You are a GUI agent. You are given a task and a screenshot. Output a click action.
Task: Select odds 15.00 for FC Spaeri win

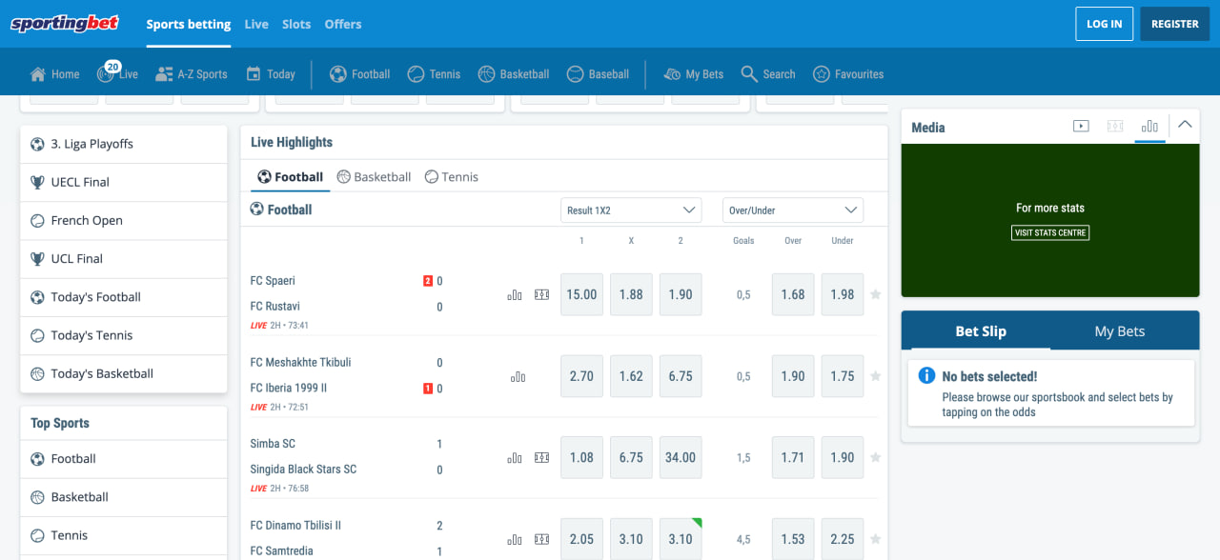pos(581,294)
